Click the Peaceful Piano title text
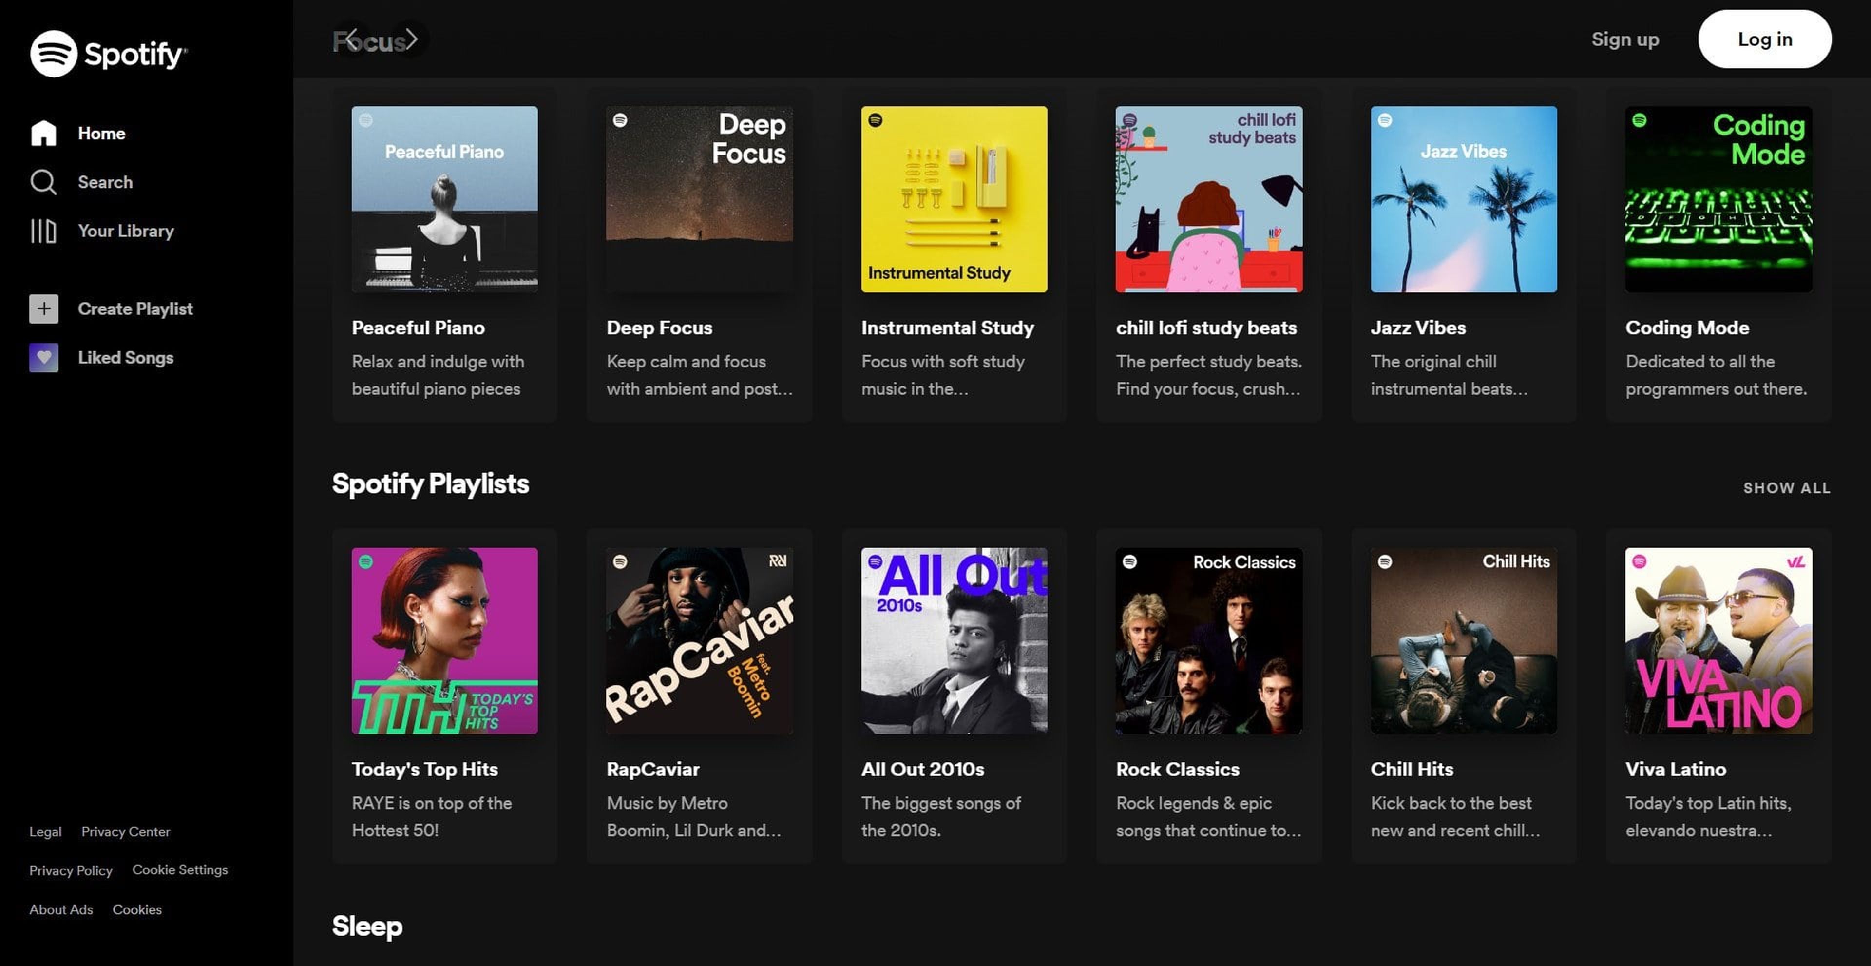Image resolution: width=1871 pixels, height=966 pixels. (x=419, y=328)
